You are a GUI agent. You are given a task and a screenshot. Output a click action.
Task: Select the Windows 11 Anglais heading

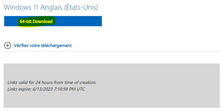click(51, 7)
